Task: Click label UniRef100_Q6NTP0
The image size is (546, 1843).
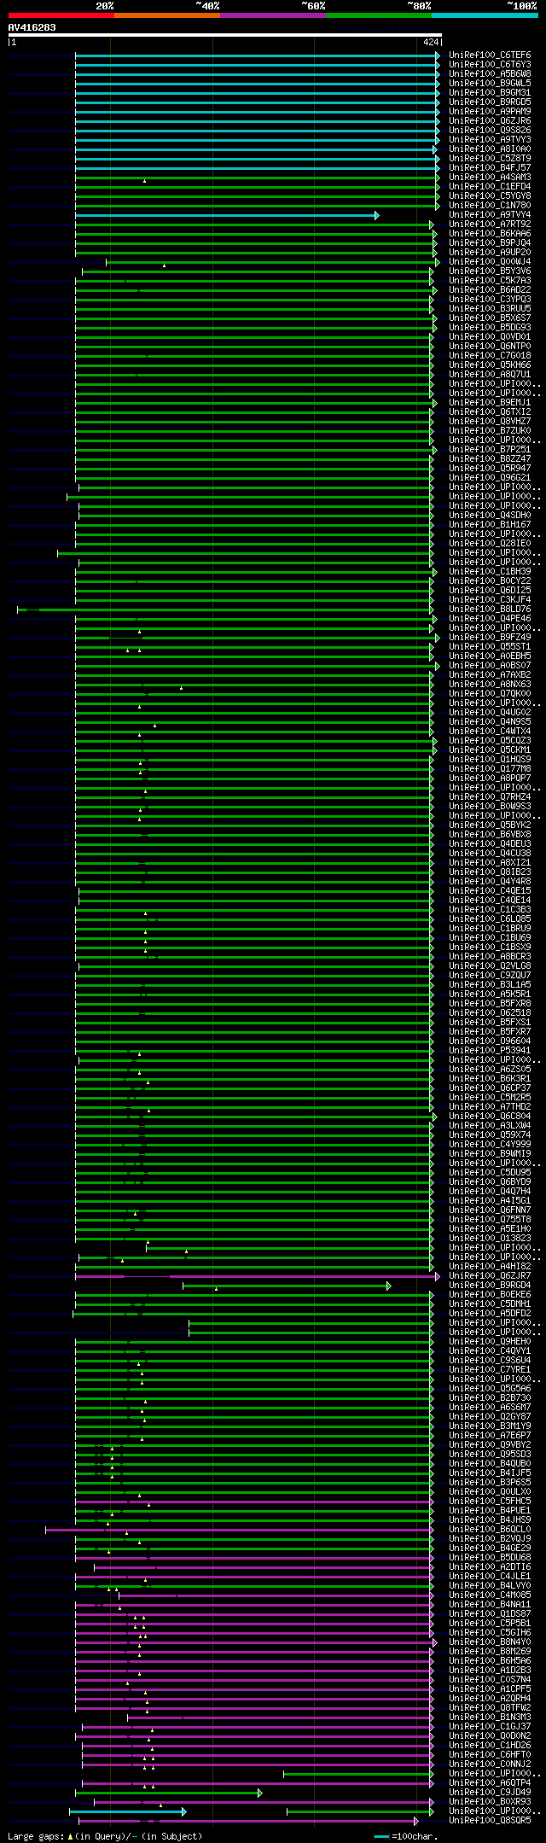Action: point(490,346)
